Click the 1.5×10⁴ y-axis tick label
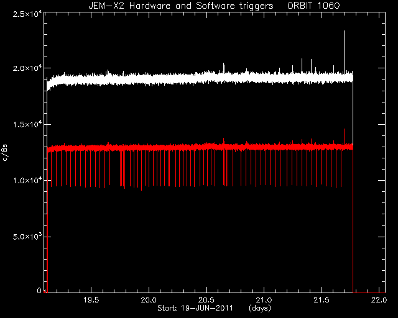Screen dimensions: 398x318 tap(27, 124)
